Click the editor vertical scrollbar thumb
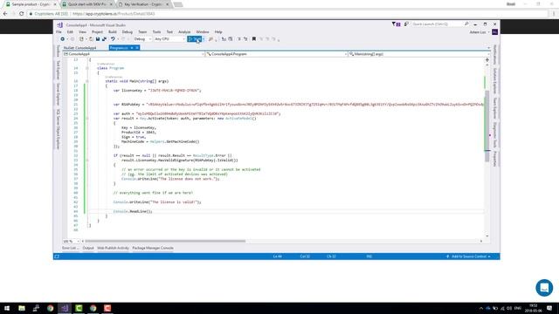Image resolution: width=559 pixels, height=314 pixels. tap(487, 126)
